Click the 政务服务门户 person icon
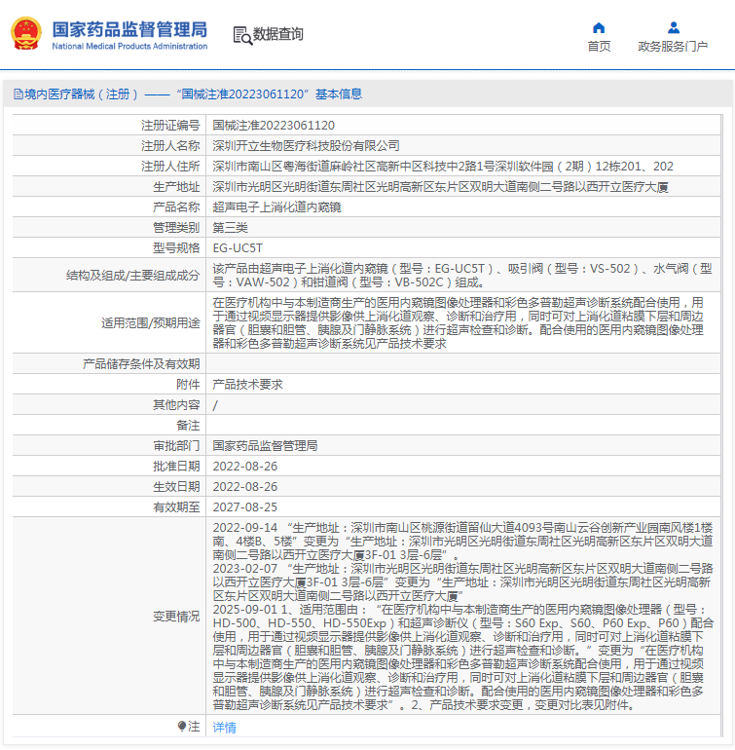The image size is (735, 750). pyautogui.click(x=672, y=27)
